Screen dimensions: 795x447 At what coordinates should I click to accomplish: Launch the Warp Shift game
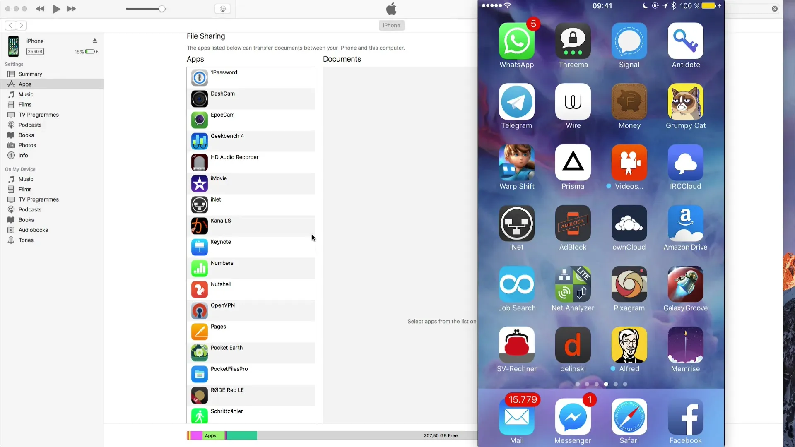coord(516,163)
